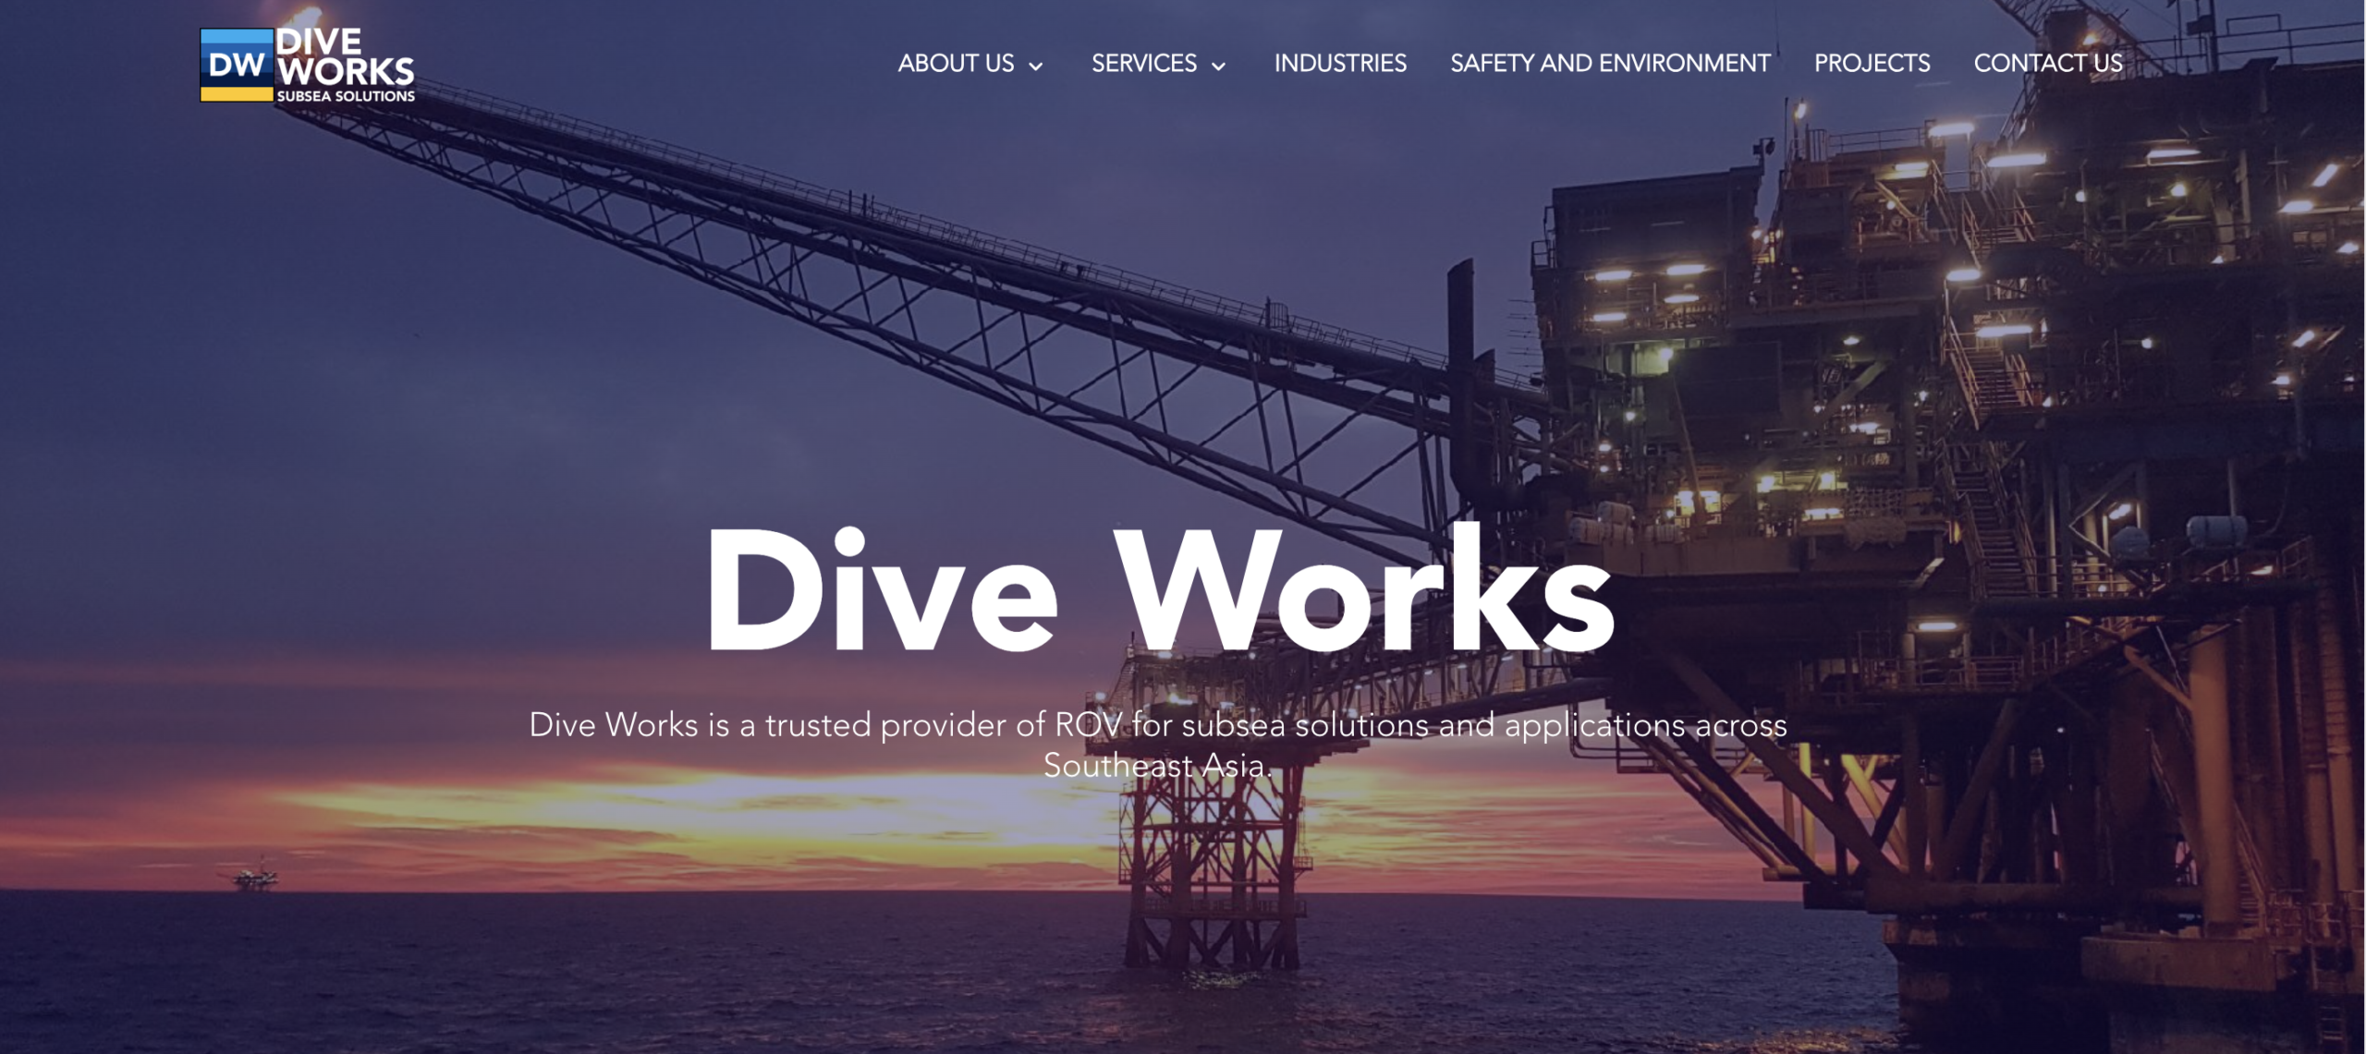Image resolution: width=2366 pixels, height=1054 pixels.
Task: Open the About Us menu
Action: click(956, 63)
